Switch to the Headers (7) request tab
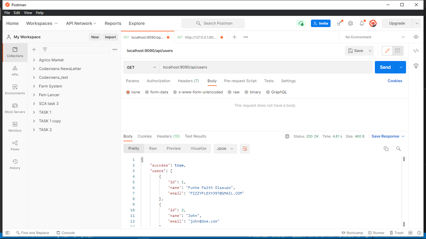This screenshot has height=239, width=426. (x=188, y=81)
